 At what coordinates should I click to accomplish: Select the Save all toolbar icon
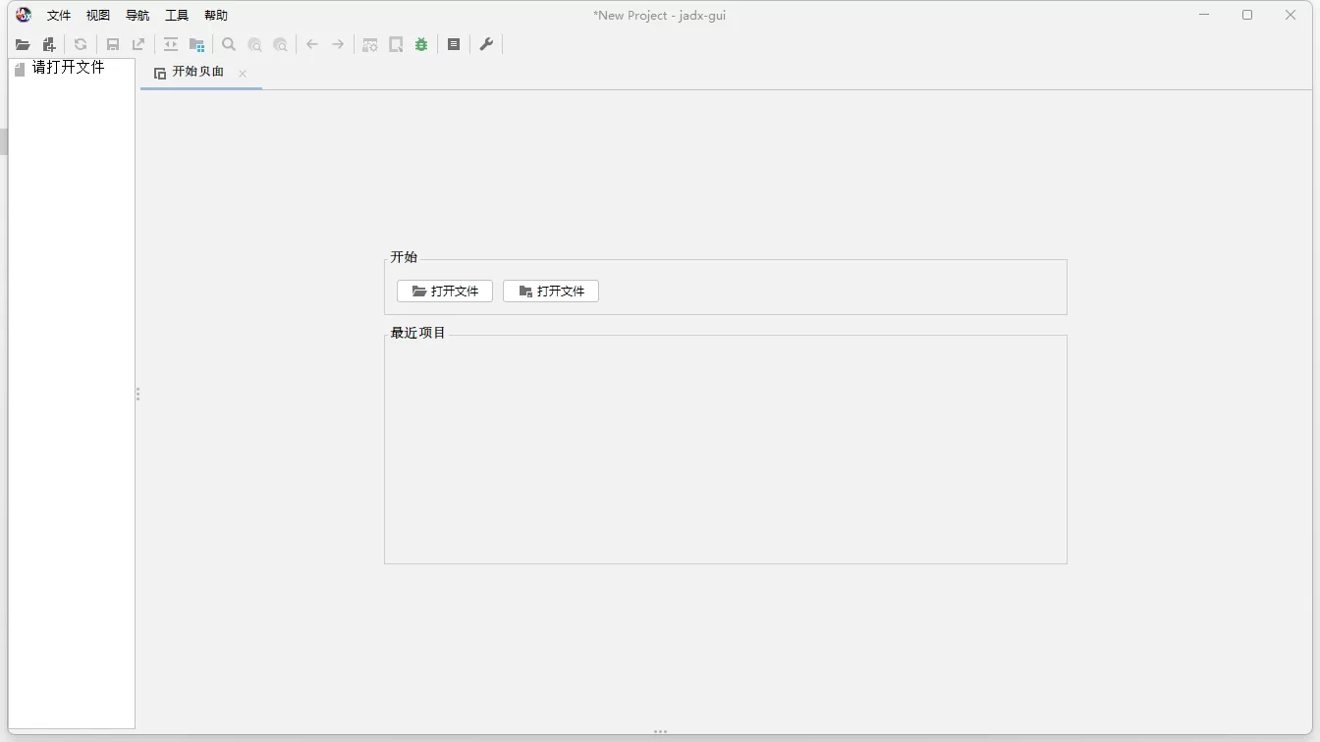point(111,44)
